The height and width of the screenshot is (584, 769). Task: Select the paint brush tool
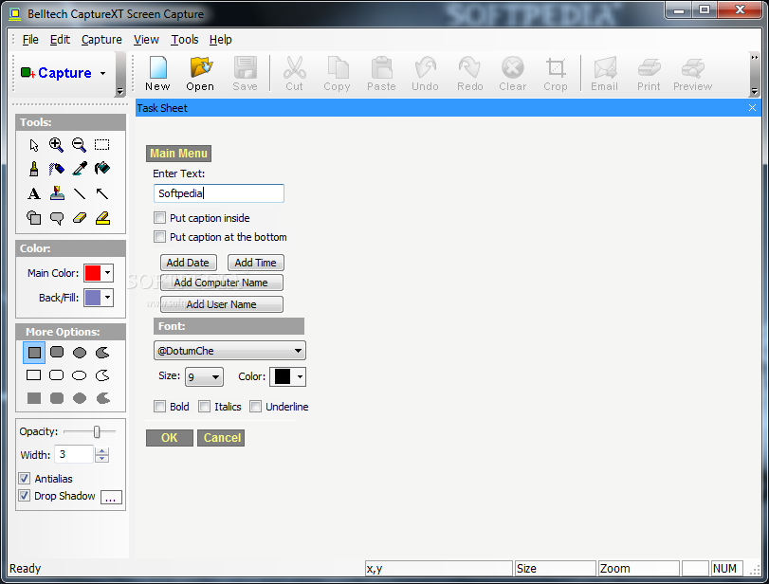(x=34, y=169)
